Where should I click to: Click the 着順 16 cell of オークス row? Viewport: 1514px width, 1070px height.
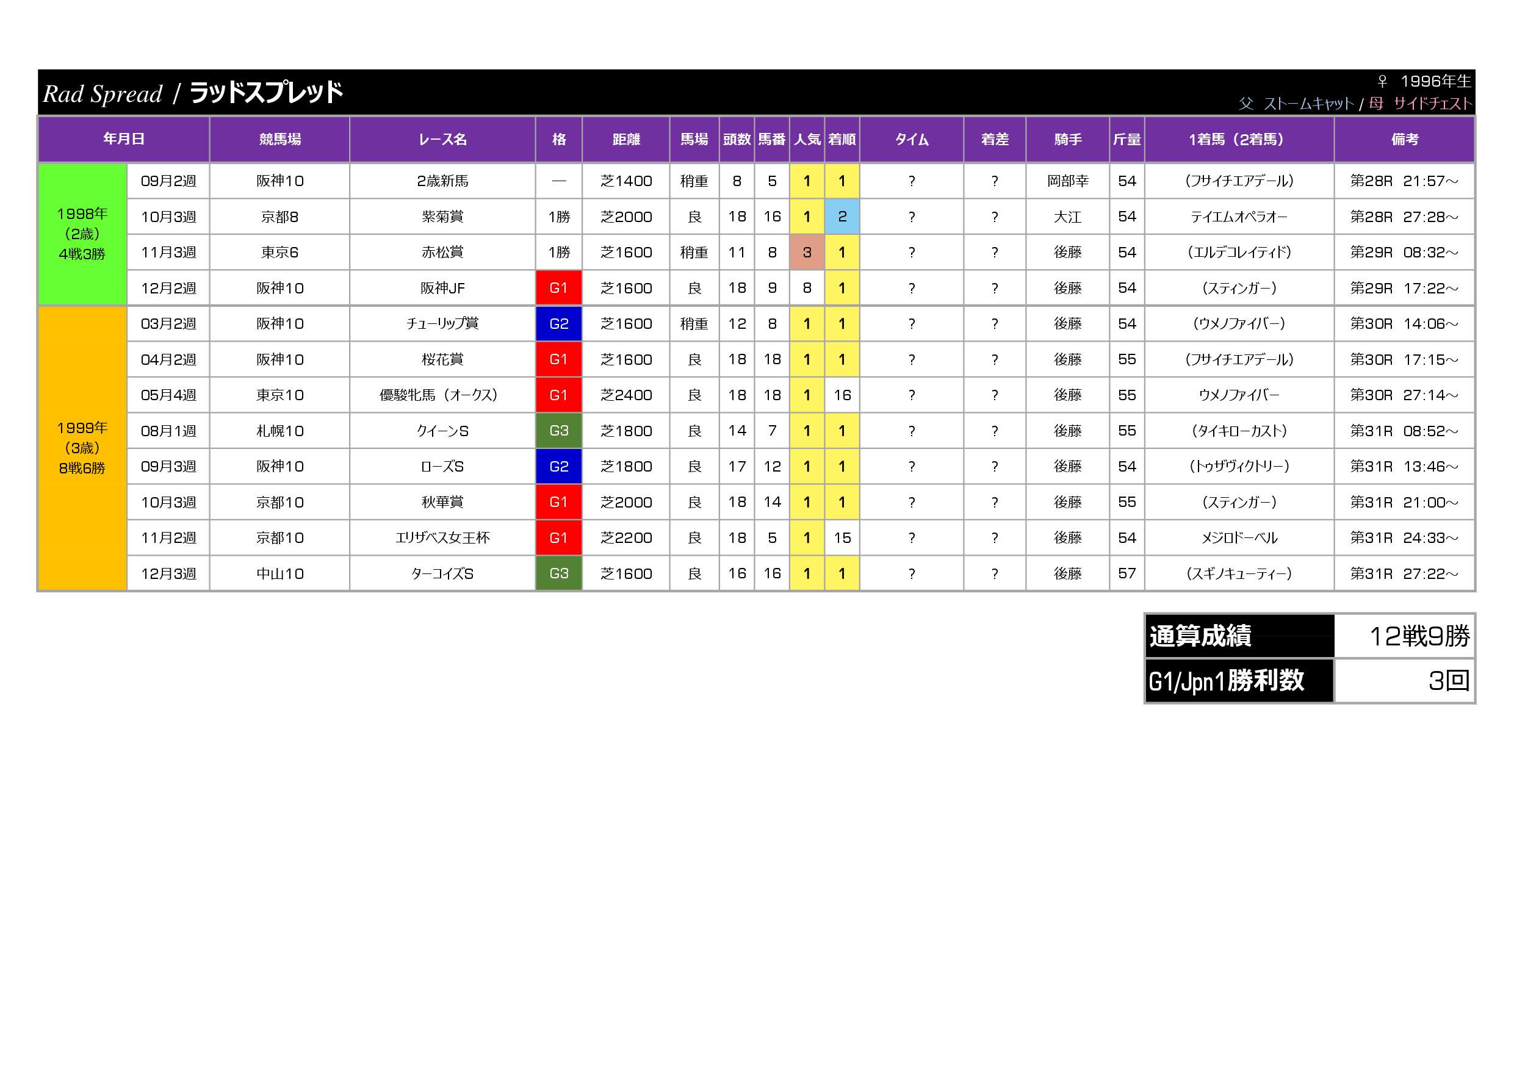[x=842, y=395]
